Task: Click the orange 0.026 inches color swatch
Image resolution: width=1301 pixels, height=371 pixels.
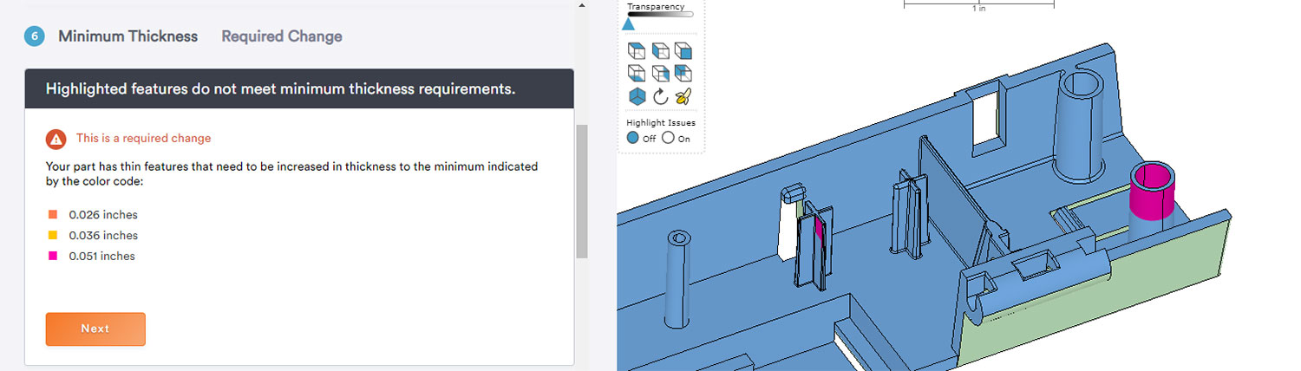Action: (x=53, y=215)
